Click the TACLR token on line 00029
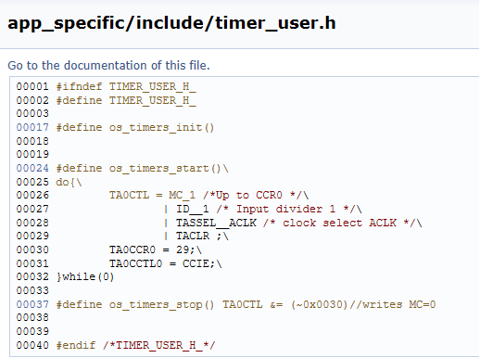This screenshot has height=358, width=480. click(193, 236)
